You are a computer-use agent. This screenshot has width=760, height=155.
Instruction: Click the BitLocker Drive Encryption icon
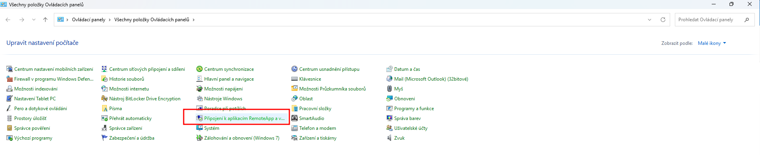point(104,98)
